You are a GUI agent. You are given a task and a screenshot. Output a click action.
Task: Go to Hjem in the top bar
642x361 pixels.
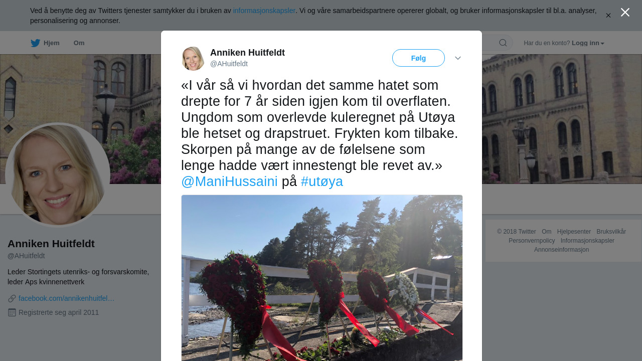[52, 43]
